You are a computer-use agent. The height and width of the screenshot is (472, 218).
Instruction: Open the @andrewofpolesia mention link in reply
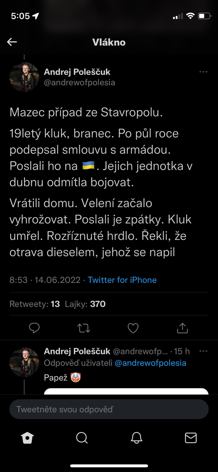pyautogui.click(x=150, y=363)
